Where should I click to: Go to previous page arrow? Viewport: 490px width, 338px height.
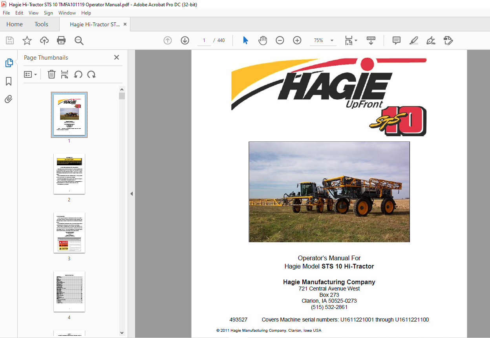pyautogui.click(x=168, y=40)
